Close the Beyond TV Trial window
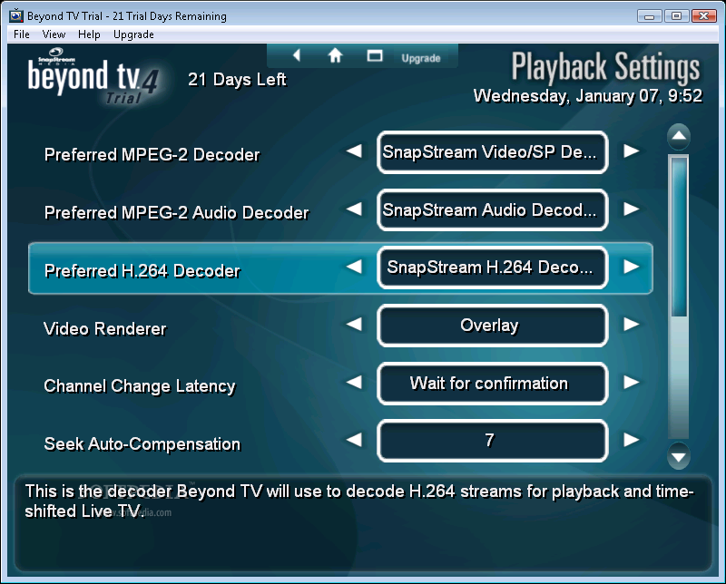726x584 pixels. [704, 15]
